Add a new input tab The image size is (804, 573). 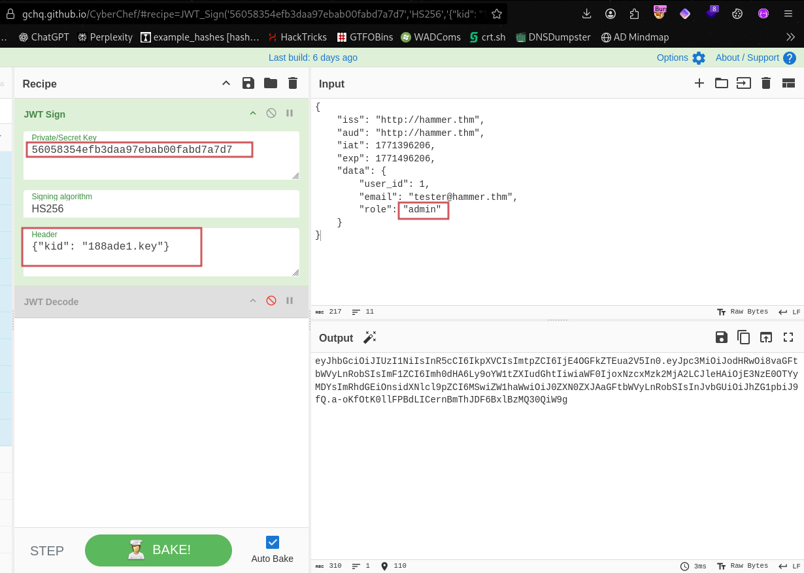pyautogui.click(x=699, y=83)
